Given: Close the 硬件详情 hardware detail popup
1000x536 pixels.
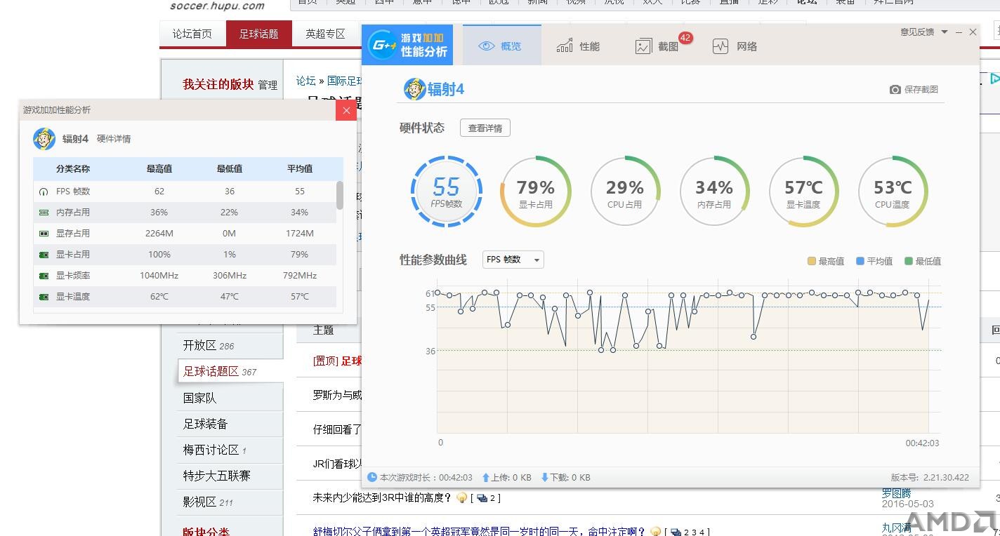Looking at the screenshot, I should coord(346,110).
